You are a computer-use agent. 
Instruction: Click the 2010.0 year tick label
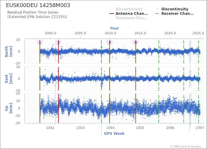[110, 33]
